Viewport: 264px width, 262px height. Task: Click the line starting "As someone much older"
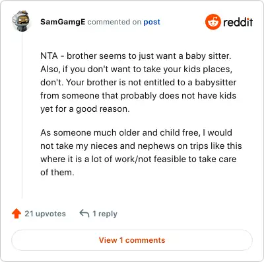137,132
